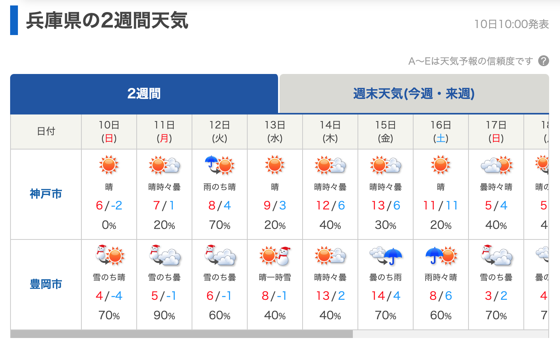Click Toyooka's rain-sometimes-sunny icon on the 16th
560x345 pixels.
pos(441,255)
